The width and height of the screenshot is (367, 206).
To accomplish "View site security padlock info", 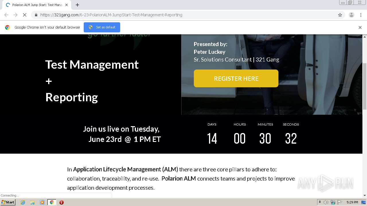I will click(x=36, y=15).
